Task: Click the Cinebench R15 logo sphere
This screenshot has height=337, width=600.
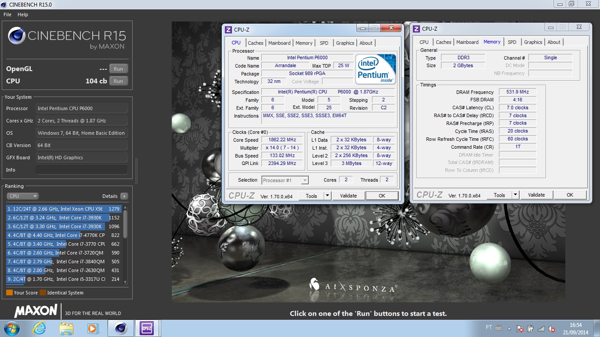Action: [x=16, y=36]
